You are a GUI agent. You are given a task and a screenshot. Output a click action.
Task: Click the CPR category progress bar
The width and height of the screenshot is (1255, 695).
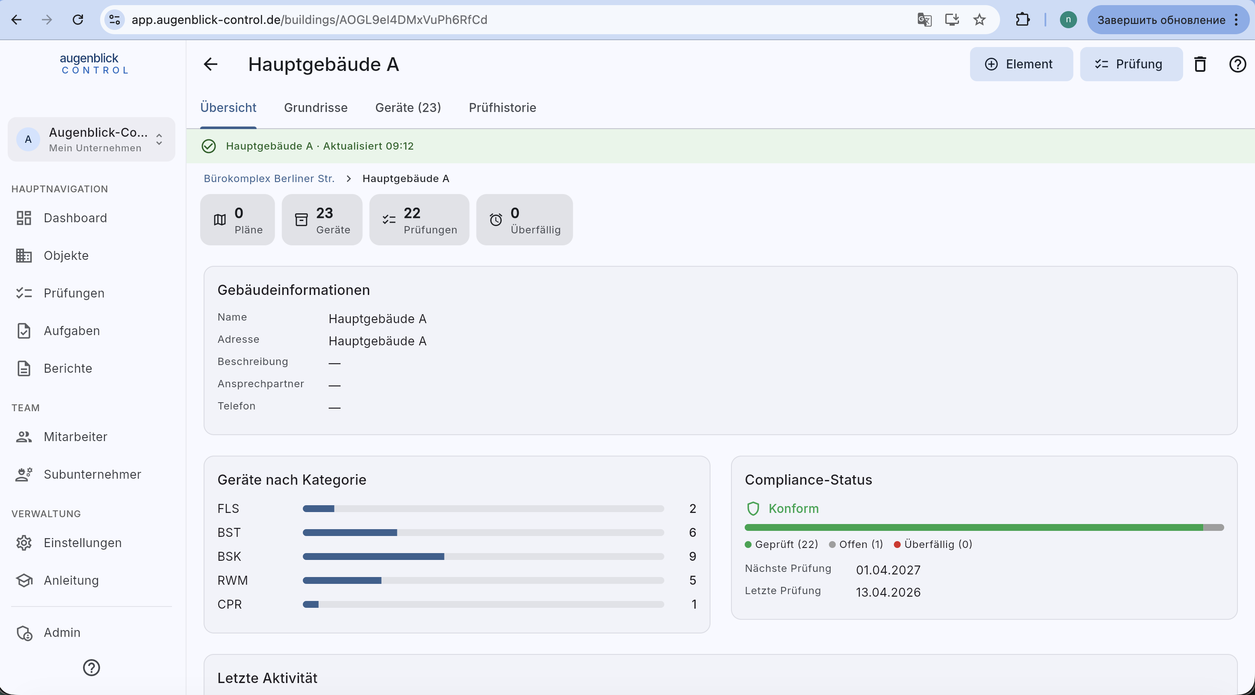click(483, 604)
